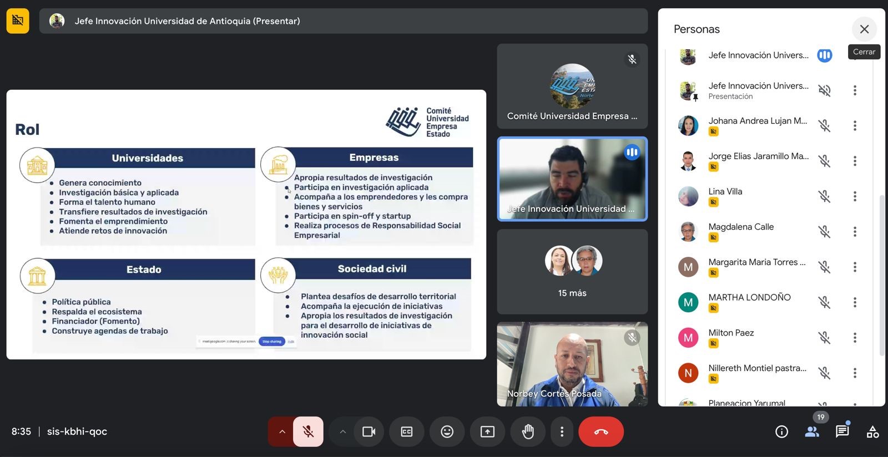The height and width of the screenshot is (457, 888).
Task: Open the activities icon
Action: (872, 431)
